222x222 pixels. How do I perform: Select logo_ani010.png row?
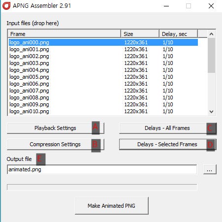(x=103, y=111)
